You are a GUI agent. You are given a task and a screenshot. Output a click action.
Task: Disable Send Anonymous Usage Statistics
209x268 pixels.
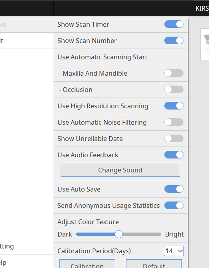tap(174, 205)
